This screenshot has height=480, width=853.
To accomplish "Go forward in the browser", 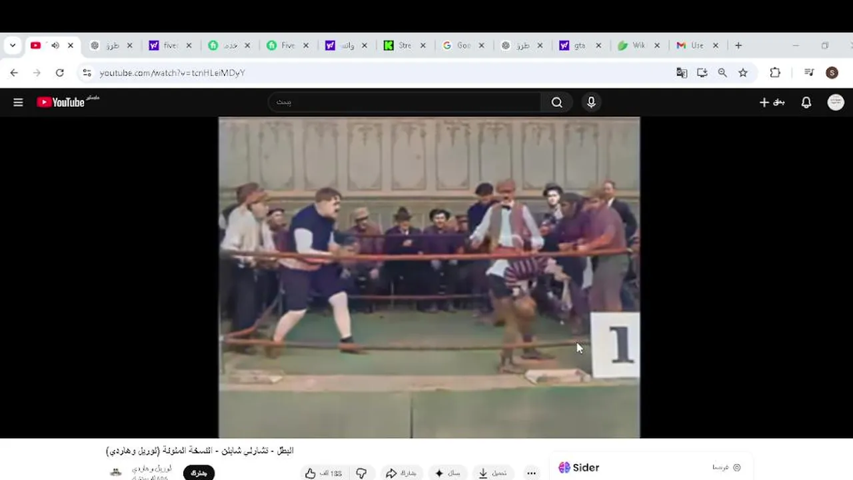I will click(x=37, y=73).
